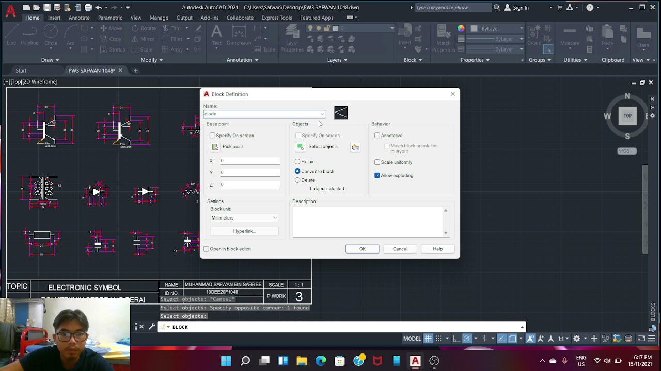Expand the Modify panel
This screenshot has height=371, width=661.
point(152,60)
